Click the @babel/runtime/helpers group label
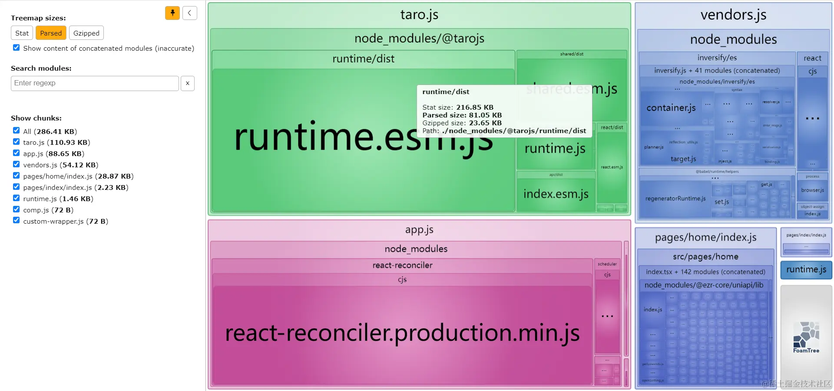The image size is (834, 391). pyautogui.click(x=717, y=172)
